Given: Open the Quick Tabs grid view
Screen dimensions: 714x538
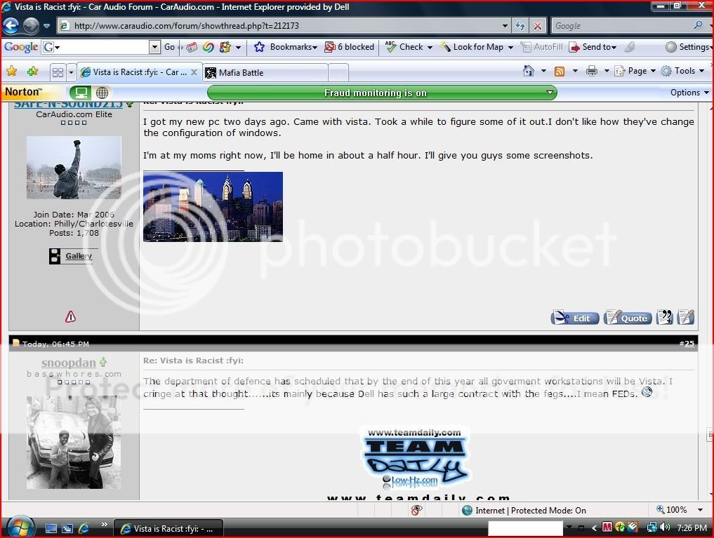Looking at the screenshot, I should click(58, 72).
